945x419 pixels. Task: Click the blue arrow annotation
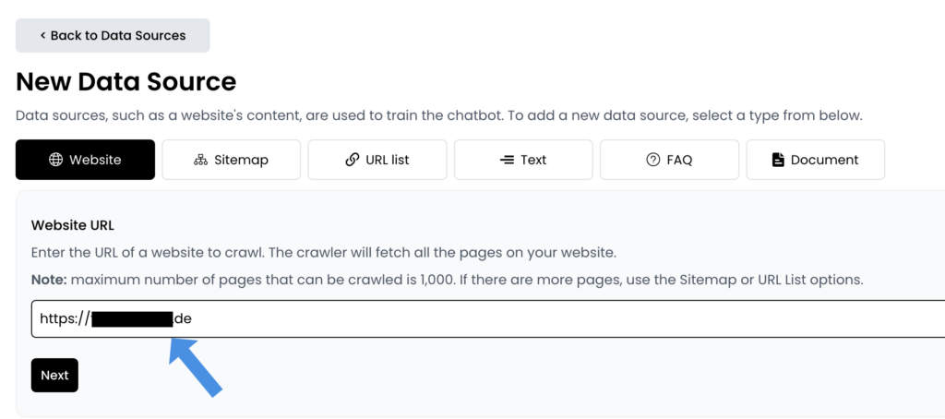(194, 366)
